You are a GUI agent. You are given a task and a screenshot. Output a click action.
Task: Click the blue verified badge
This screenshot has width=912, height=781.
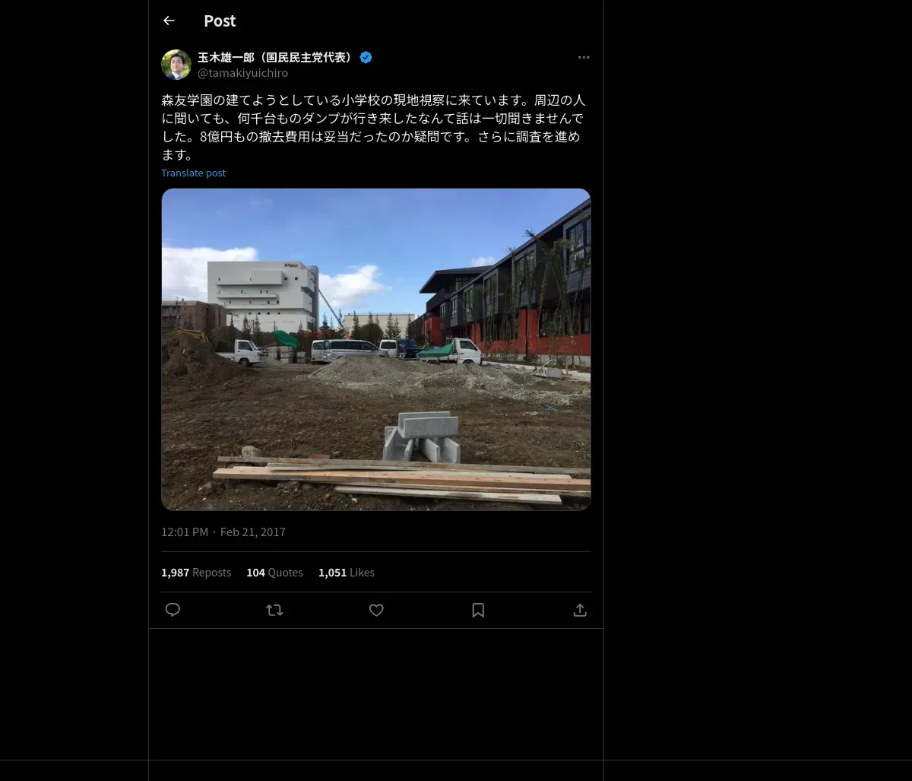tap(366, 57)
